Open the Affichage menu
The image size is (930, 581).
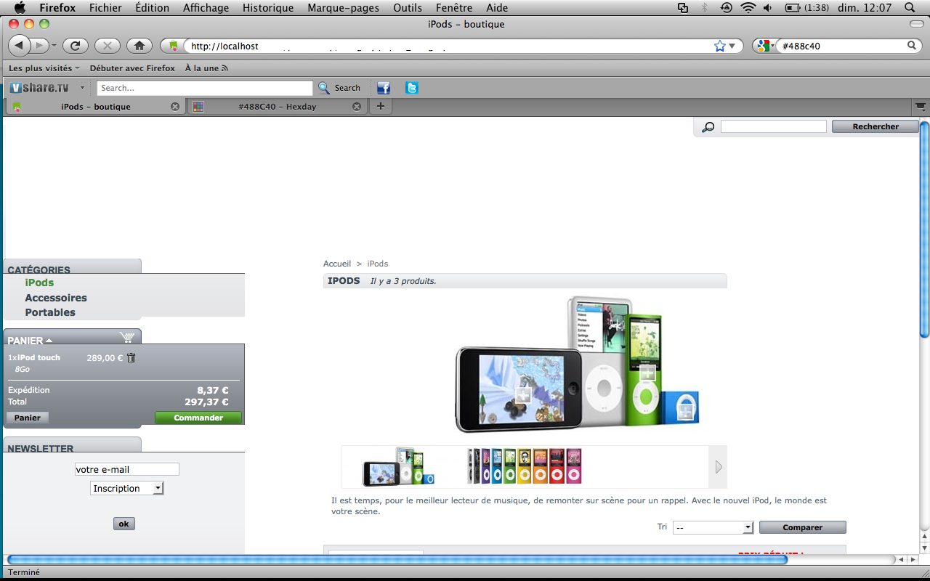click(206, 8)
